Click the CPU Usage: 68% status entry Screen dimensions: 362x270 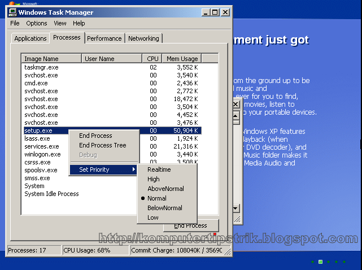pos(95,250)
